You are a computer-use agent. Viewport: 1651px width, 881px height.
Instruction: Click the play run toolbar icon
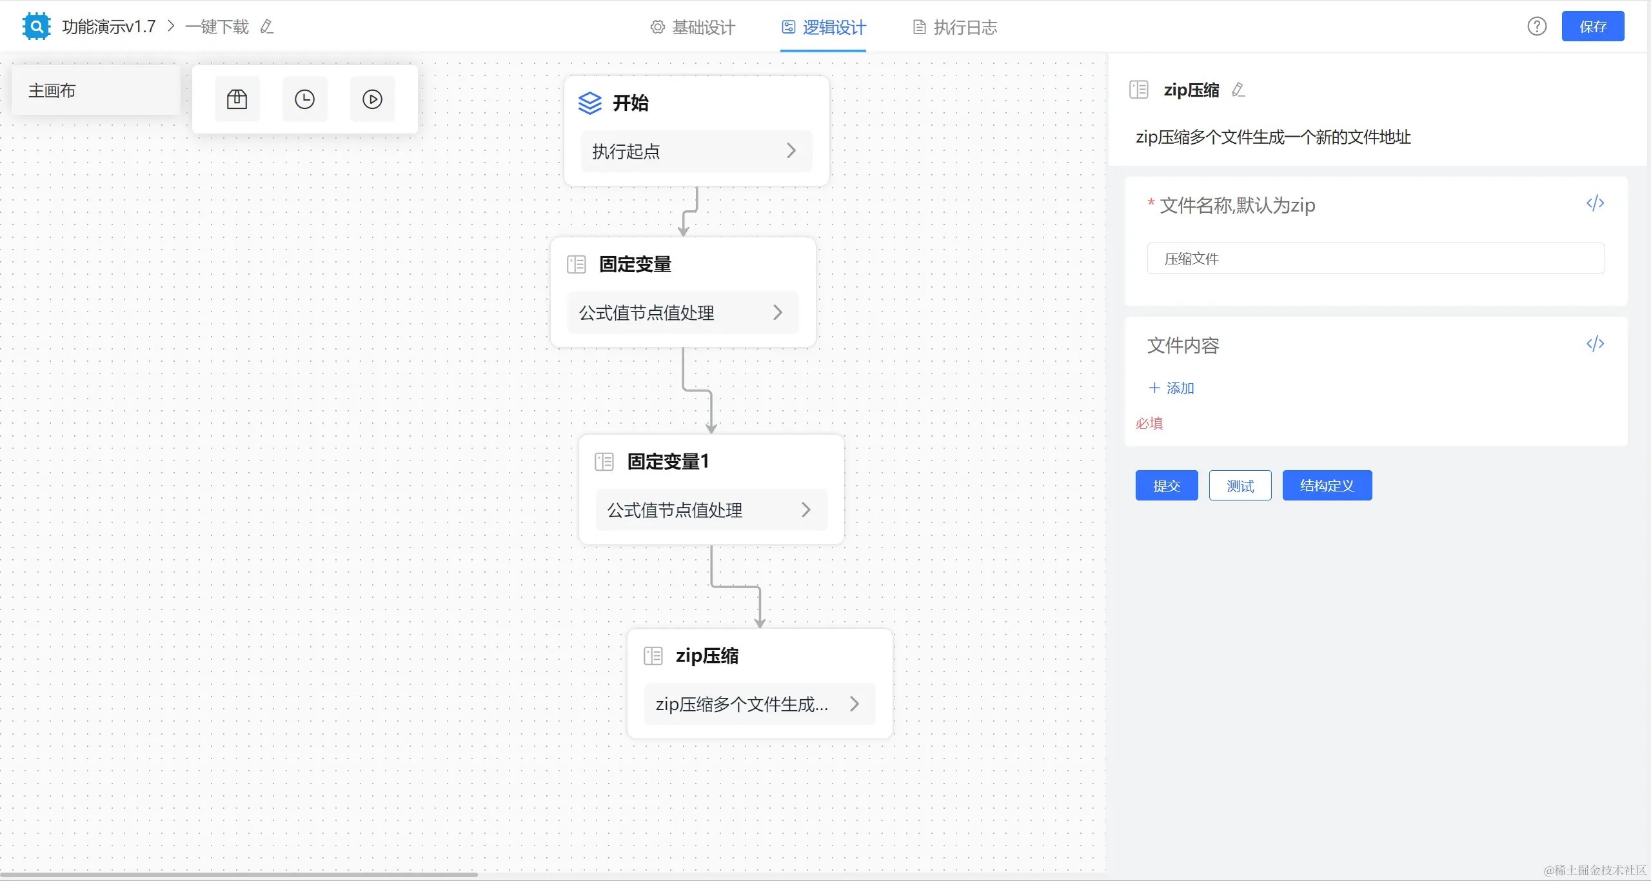pyautogui.click(x=372, y=99)
